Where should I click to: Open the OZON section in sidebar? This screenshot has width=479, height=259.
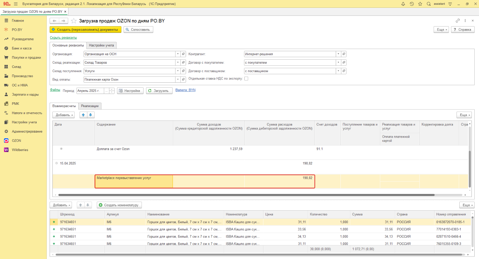(16, 141)
